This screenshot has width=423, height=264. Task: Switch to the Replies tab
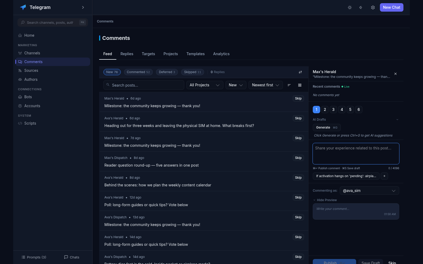coord(127,54)
